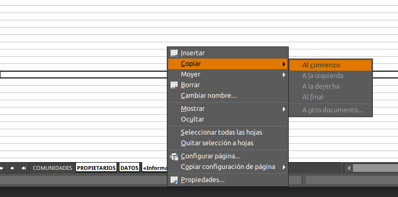Go to the last sheet using navigation arrow

point(23,168)
